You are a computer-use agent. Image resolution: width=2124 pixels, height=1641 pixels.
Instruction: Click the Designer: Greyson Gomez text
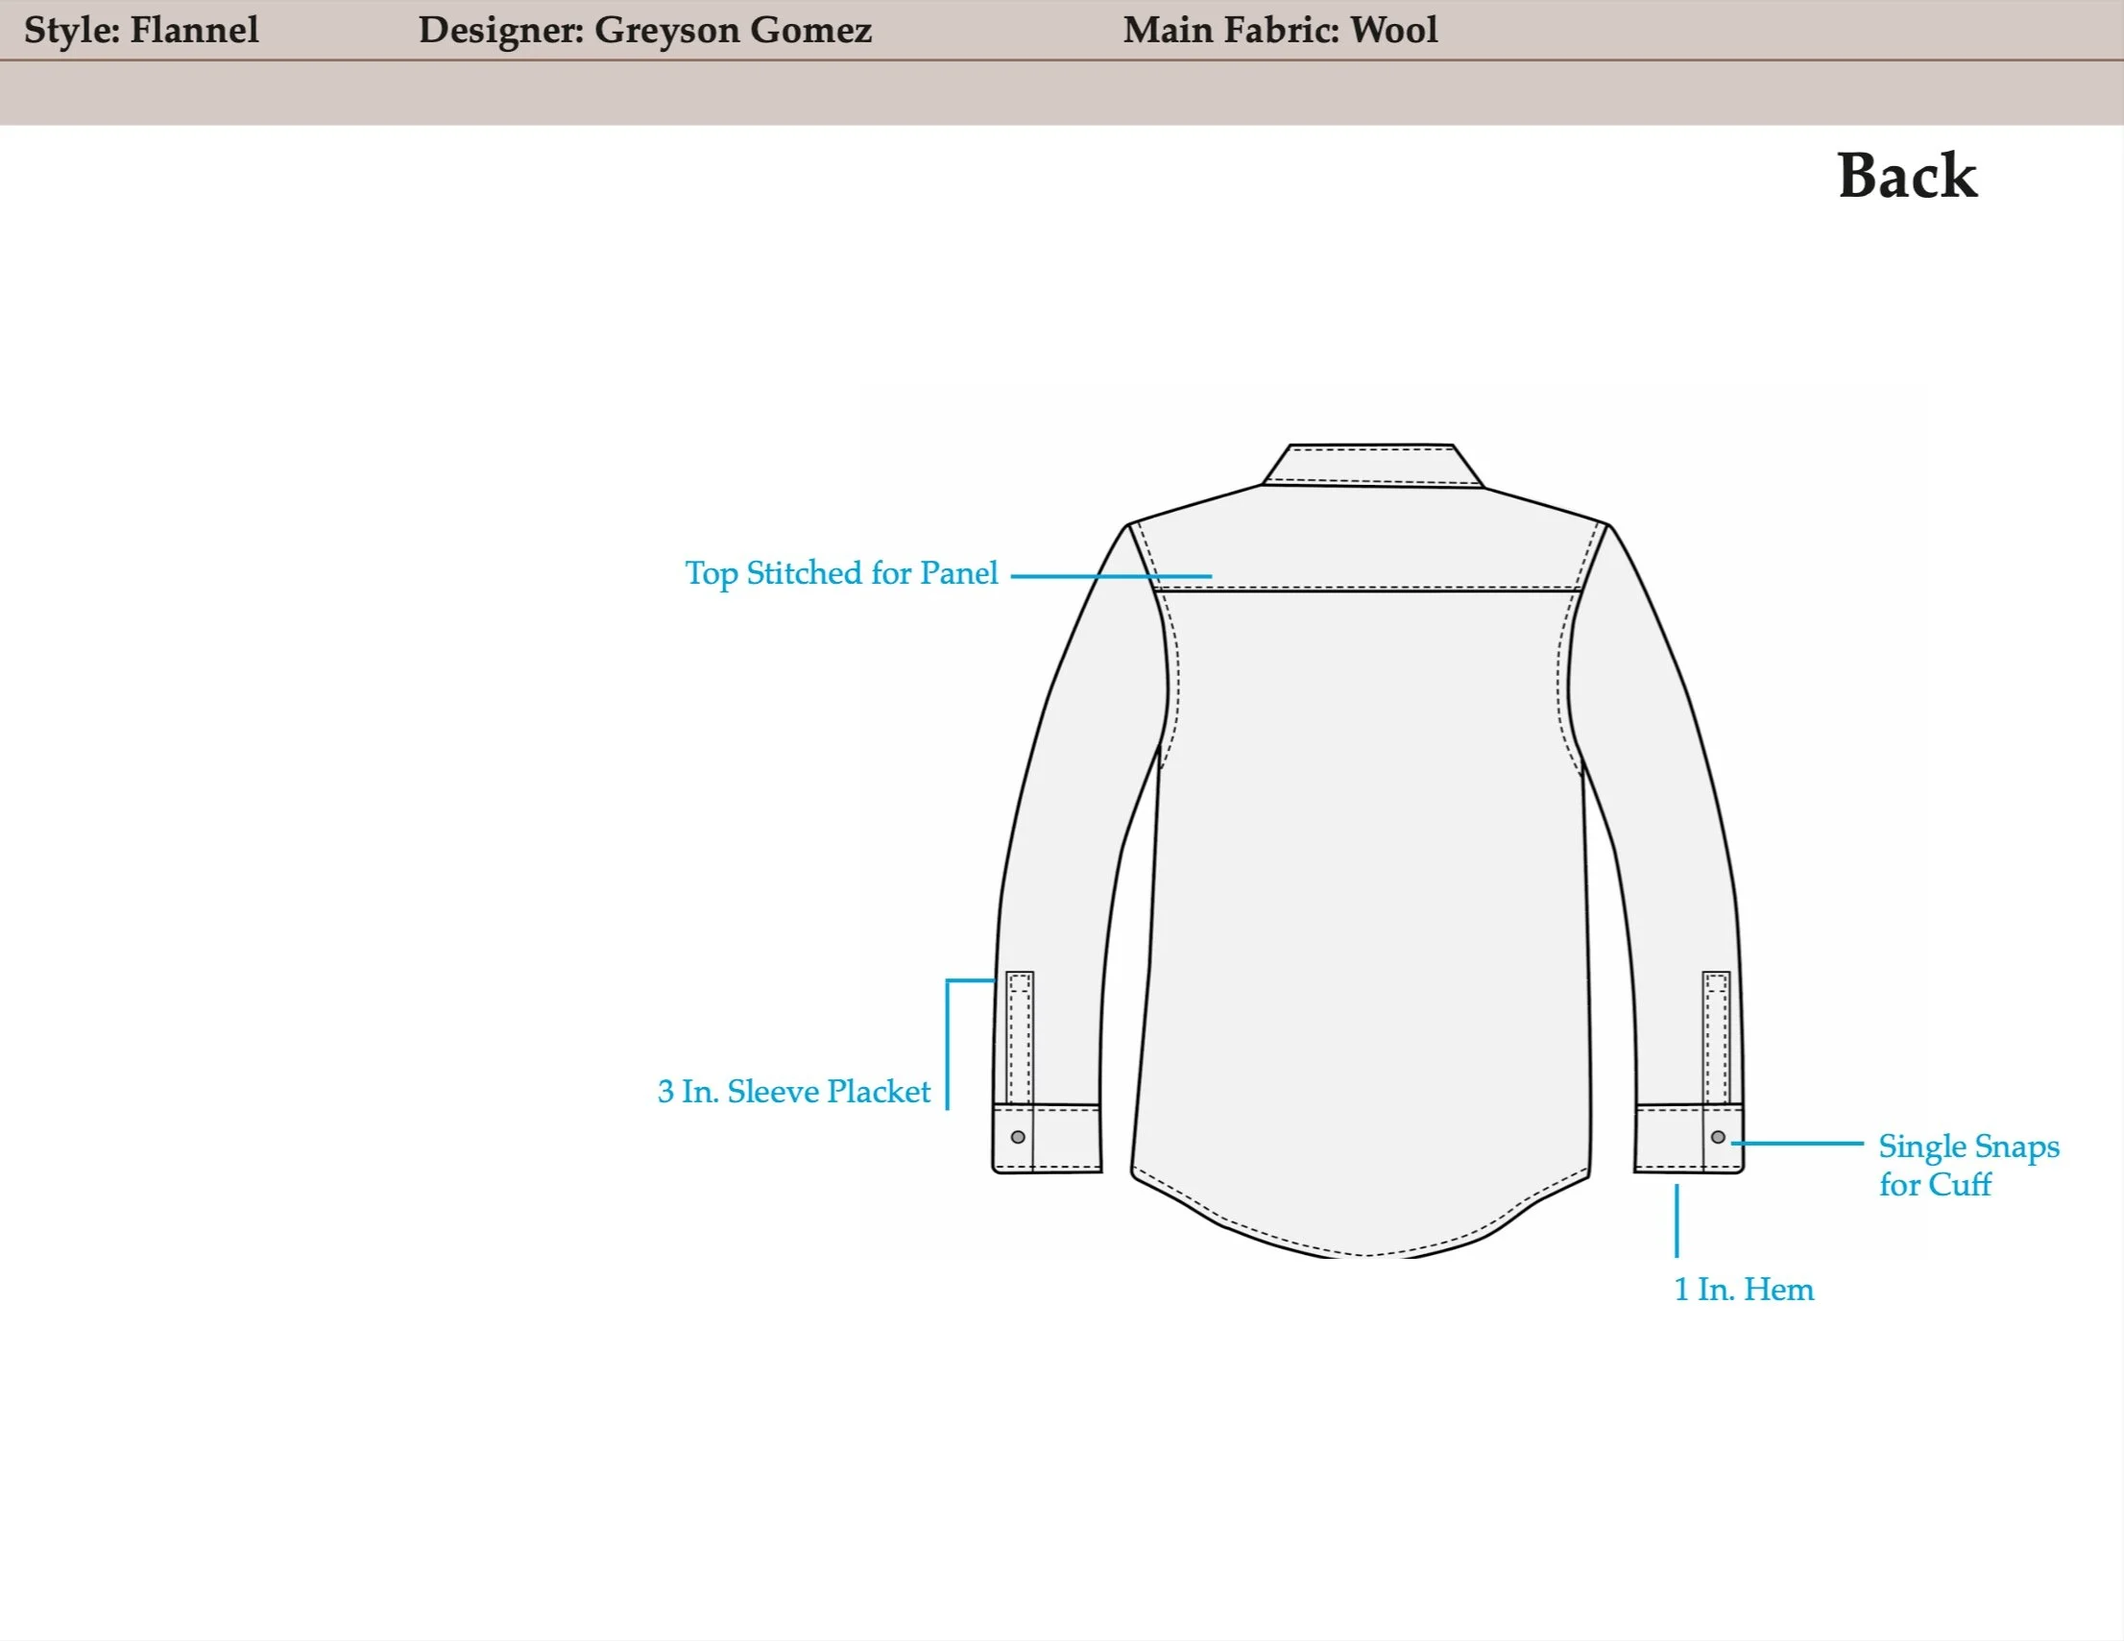pos(645,30)
